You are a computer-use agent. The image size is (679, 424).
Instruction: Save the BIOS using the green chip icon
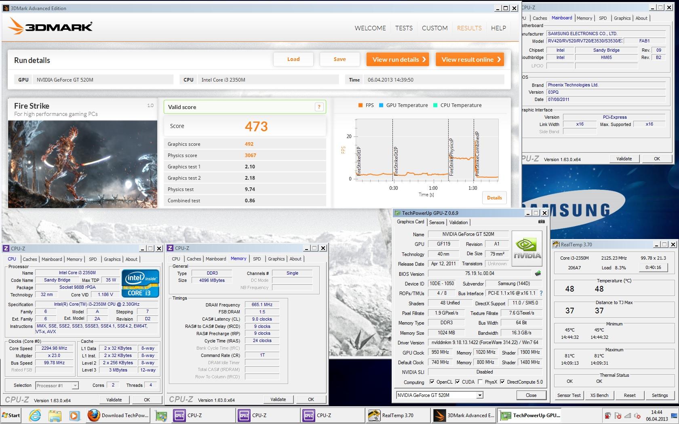click(538, 273)
